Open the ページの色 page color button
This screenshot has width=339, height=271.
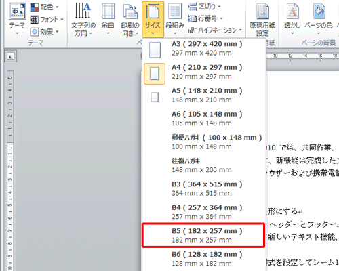click(319, 19)
